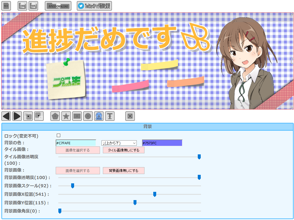Image resolution: width=294 pixels, height=220 pixels.
Task: Click the #C7FAFE background color field
Action: (76, 143)
